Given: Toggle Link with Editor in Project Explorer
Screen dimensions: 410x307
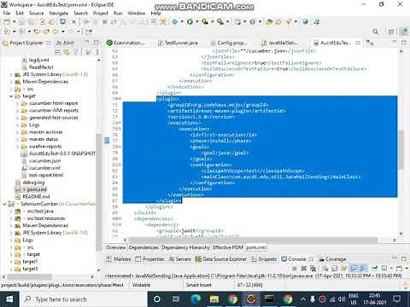Looking at the screenshot, I should pos(67,52).
